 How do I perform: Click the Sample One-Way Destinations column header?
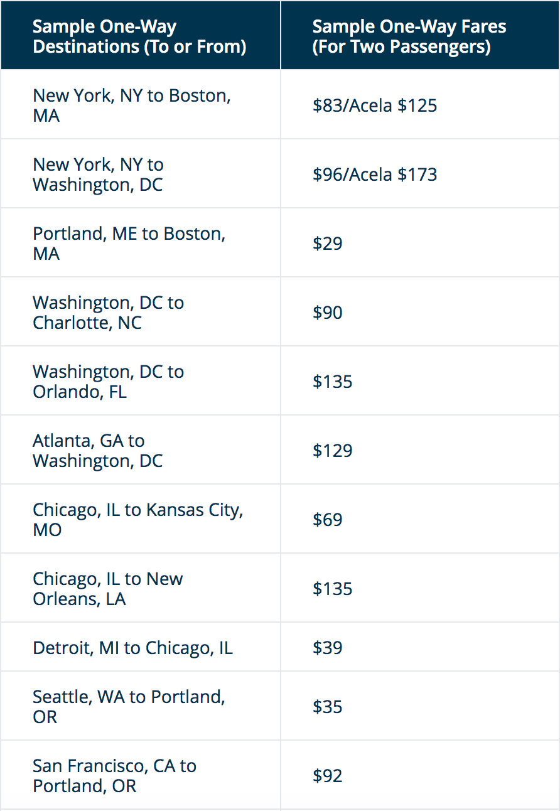(139, 36)
